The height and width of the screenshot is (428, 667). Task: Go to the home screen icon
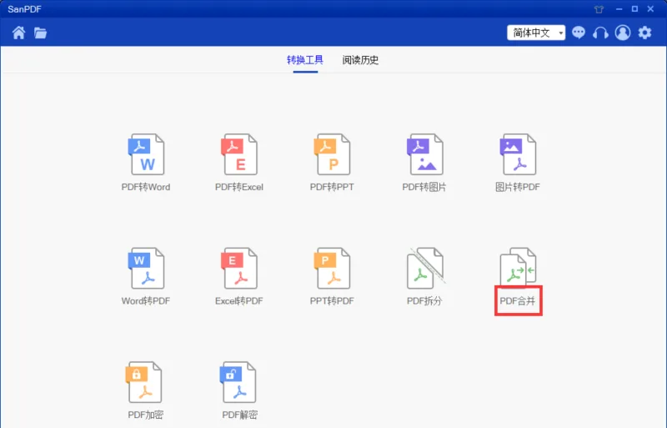click(x=18, y=33)
